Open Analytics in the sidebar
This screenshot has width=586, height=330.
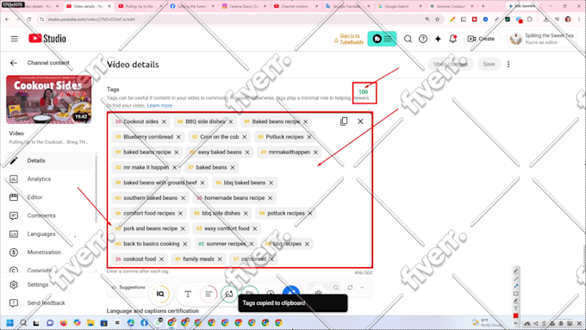click(48, 179)
